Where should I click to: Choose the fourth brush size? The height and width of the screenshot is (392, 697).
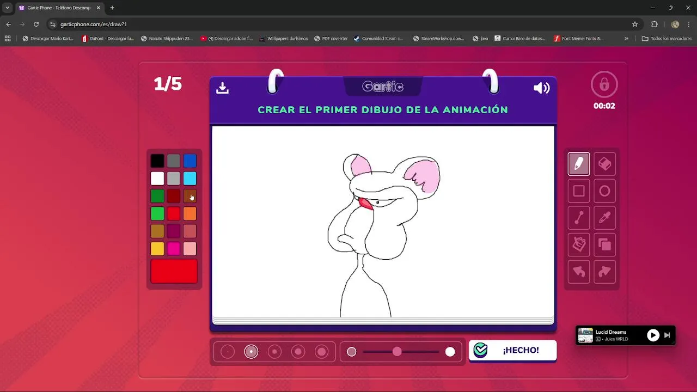[x=298, y=352]
